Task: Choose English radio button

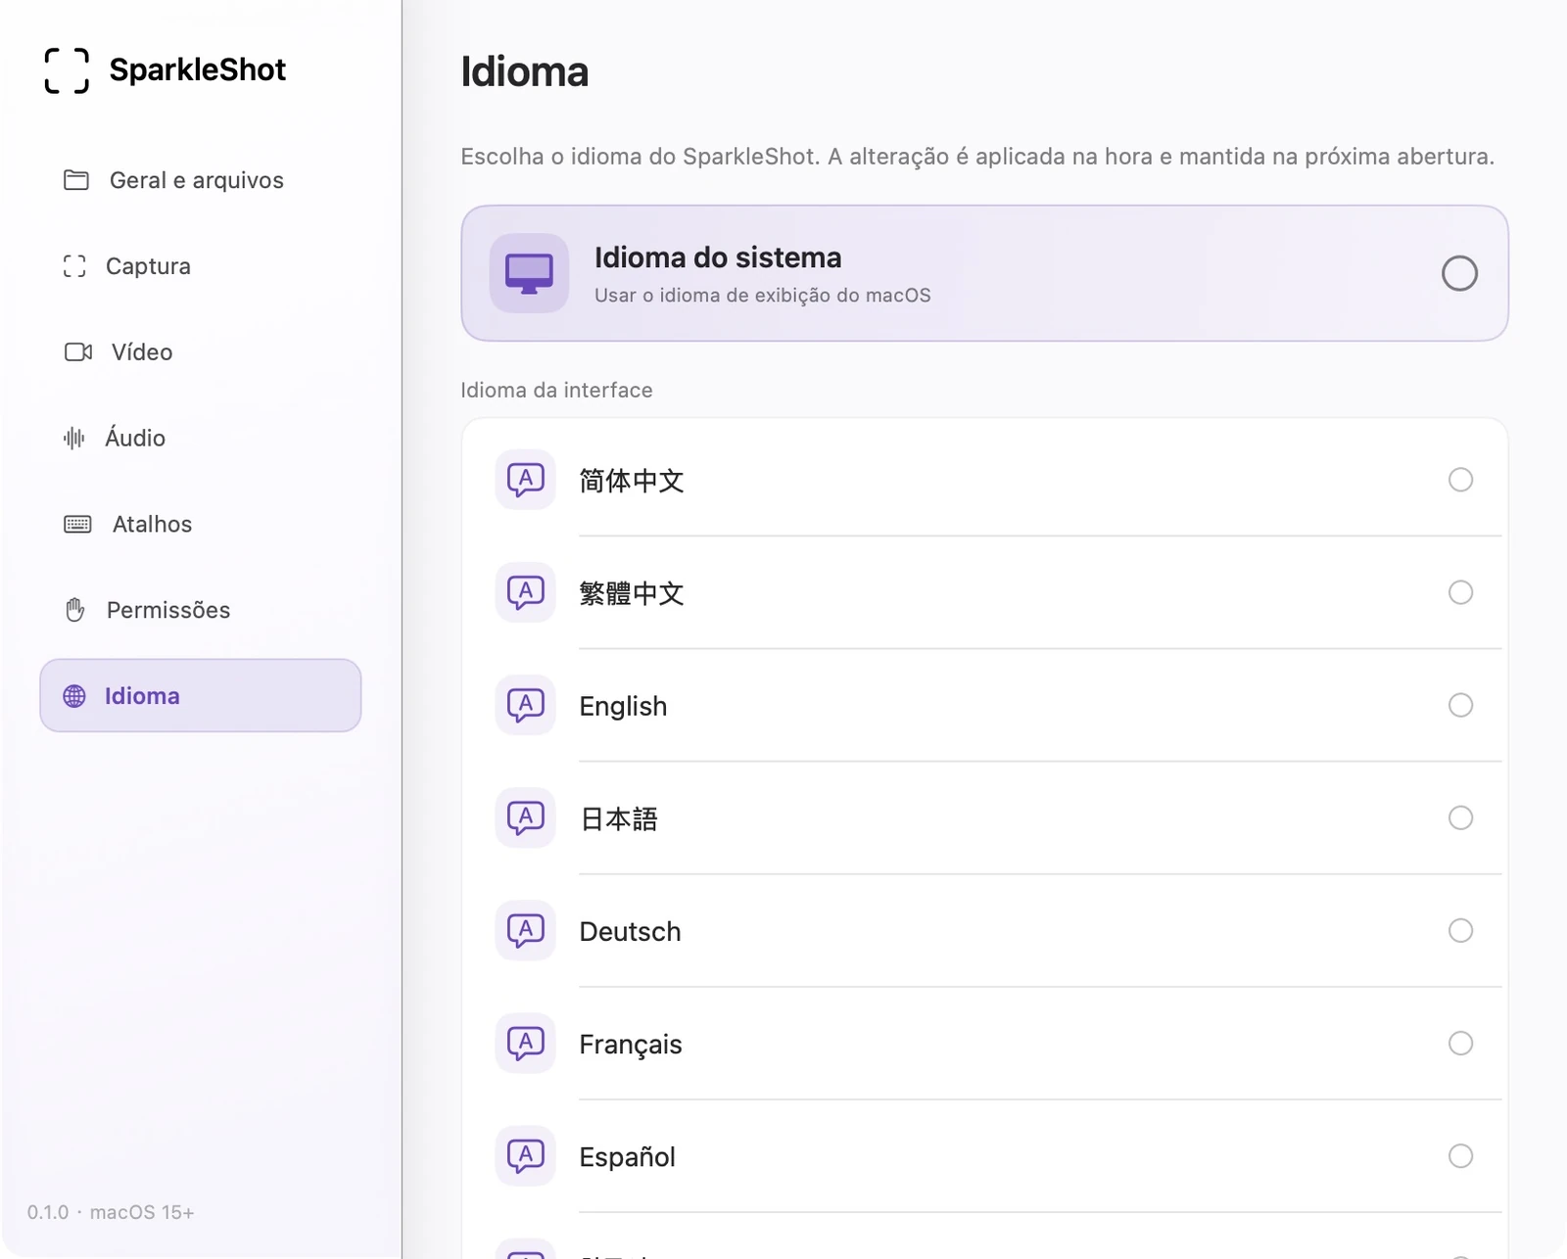Action: pyautogui.click(x=1460, y=705)
